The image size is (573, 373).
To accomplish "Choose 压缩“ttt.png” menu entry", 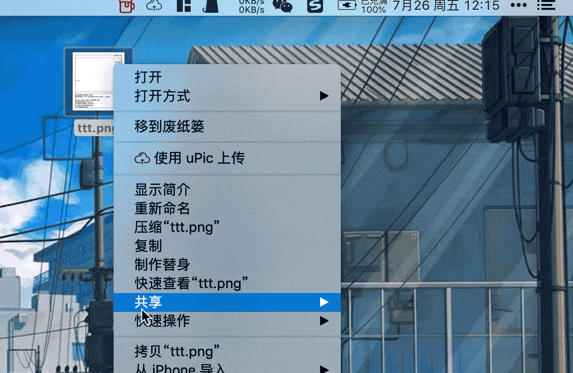I will point(227,227).
